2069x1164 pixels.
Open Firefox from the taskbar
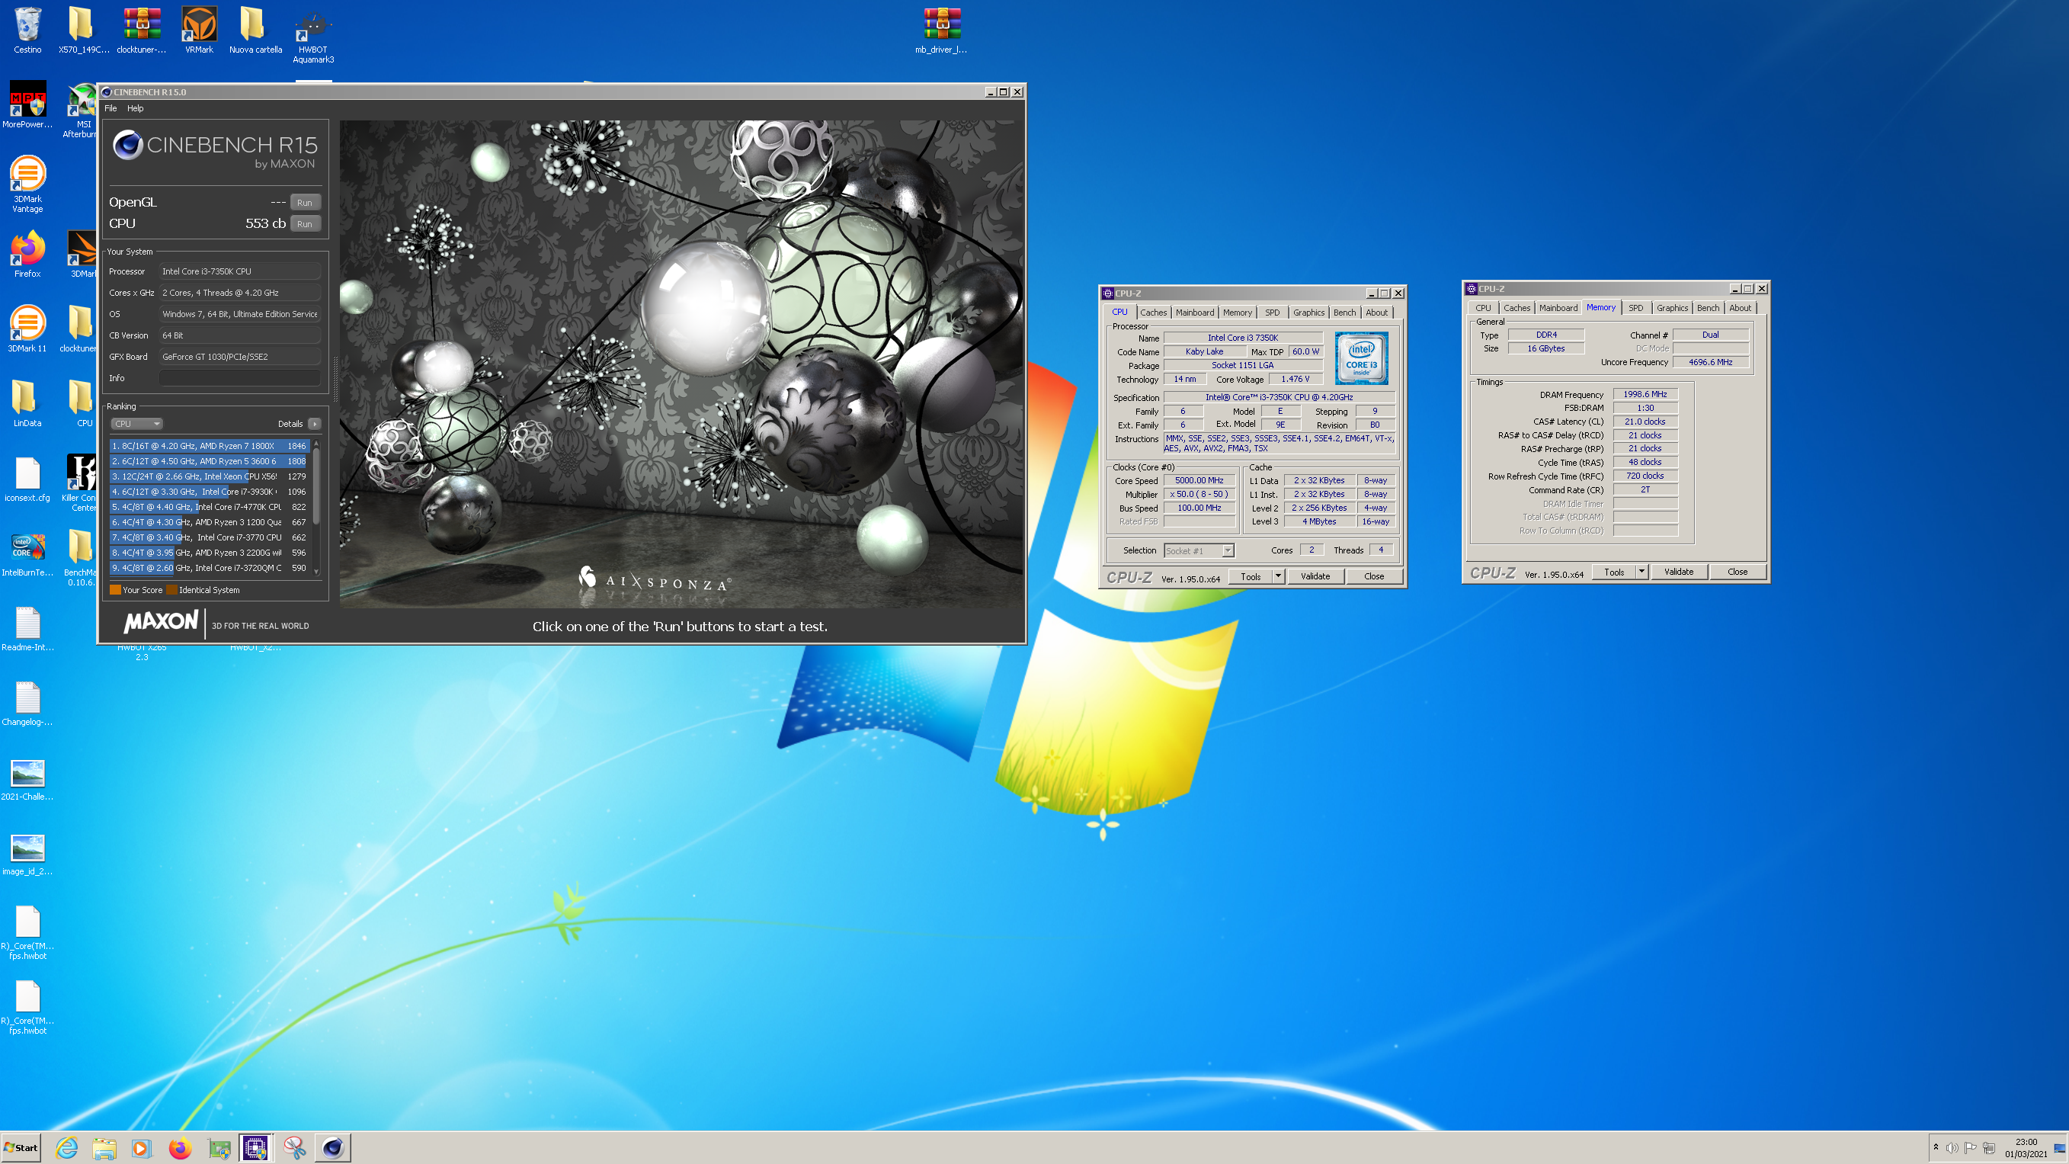pyautogui.click(x=180, y=1148)
